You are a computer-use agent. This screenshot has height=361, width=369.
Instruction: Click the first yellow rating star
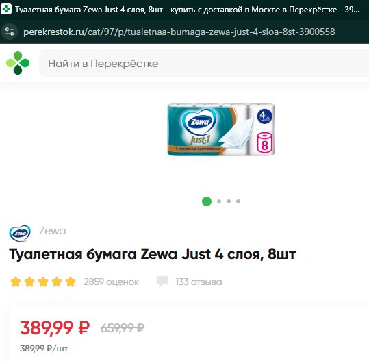[16, 282]
